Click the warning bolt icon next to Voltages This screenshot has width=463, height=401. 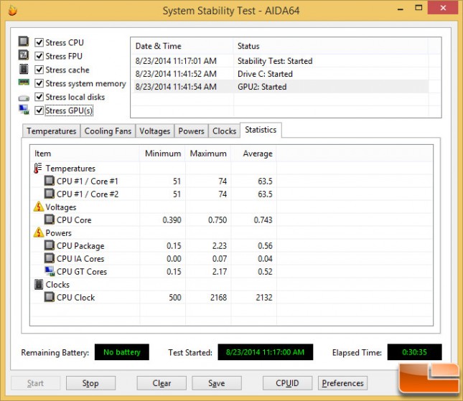pos(38,207)
